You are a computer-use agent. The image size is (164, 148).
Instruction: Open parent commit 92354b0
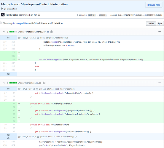pyautogui.click(x=92, y=15)
